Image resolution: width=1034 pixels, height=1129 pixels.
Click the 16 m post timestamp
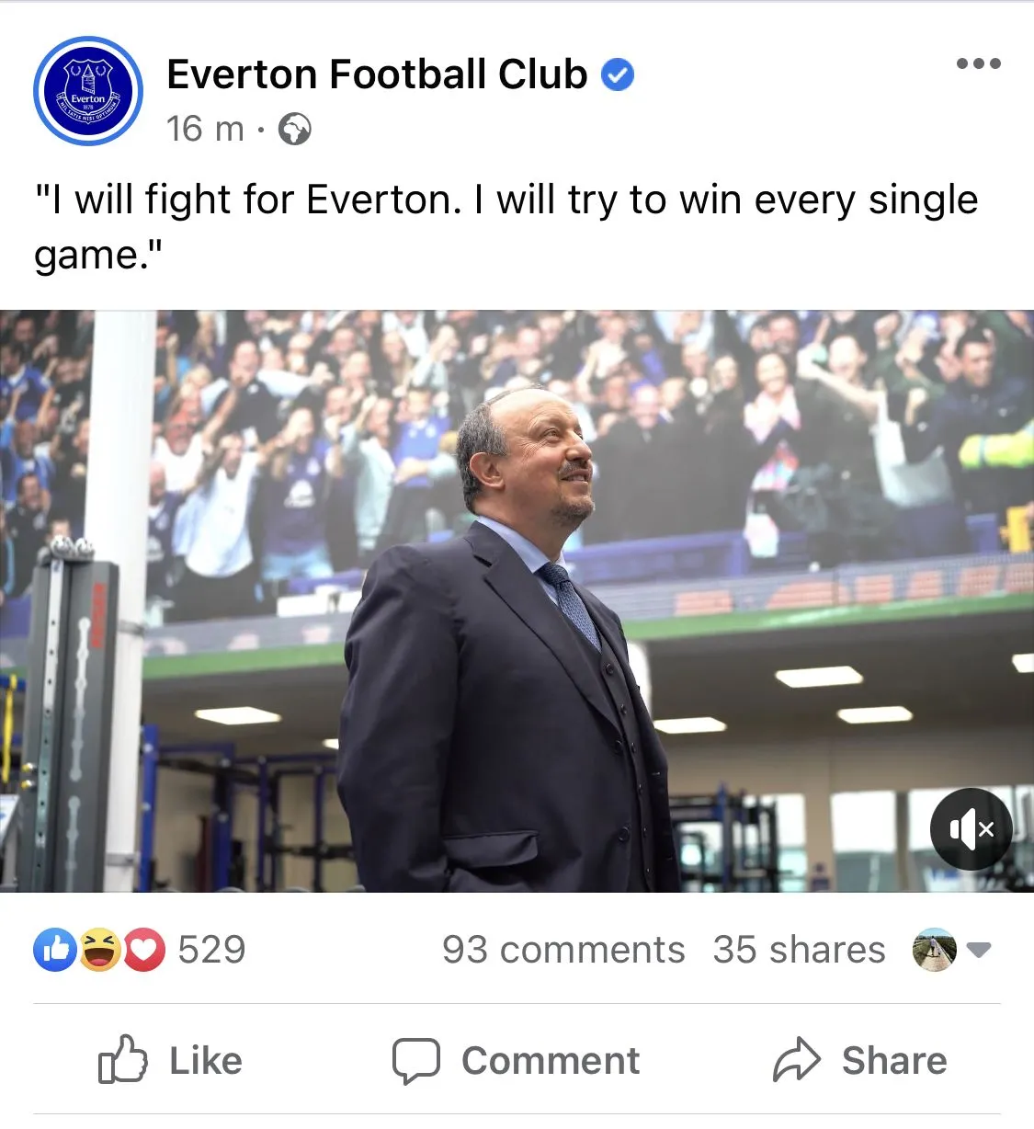205,130
